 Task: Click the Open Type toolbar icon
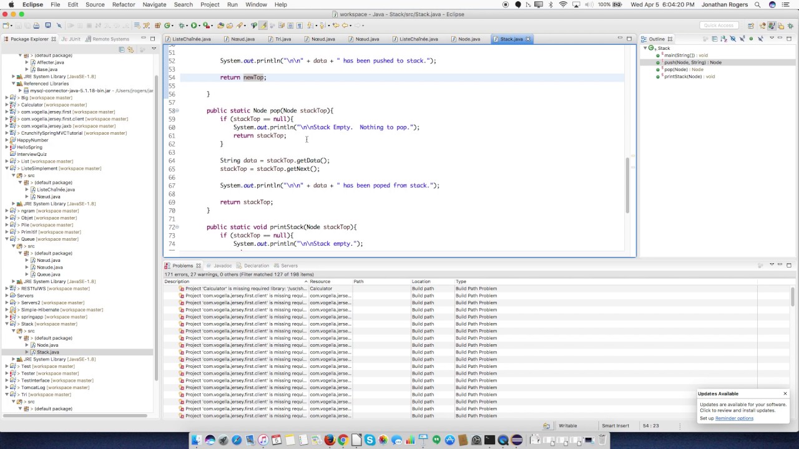pos(220,26)
